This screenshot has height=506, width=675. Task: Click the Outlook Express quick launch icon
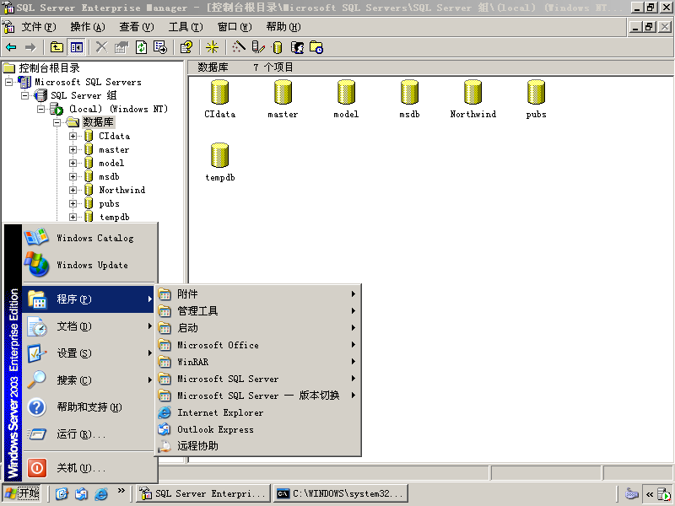click(x=81, y=493)
